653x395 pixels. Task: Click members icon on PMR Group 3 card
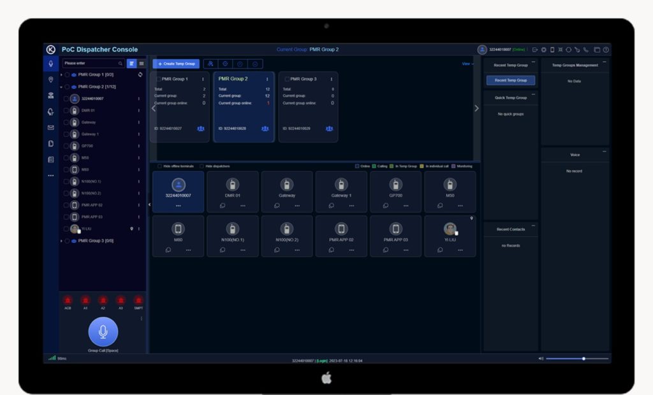[x=329, y=129]
